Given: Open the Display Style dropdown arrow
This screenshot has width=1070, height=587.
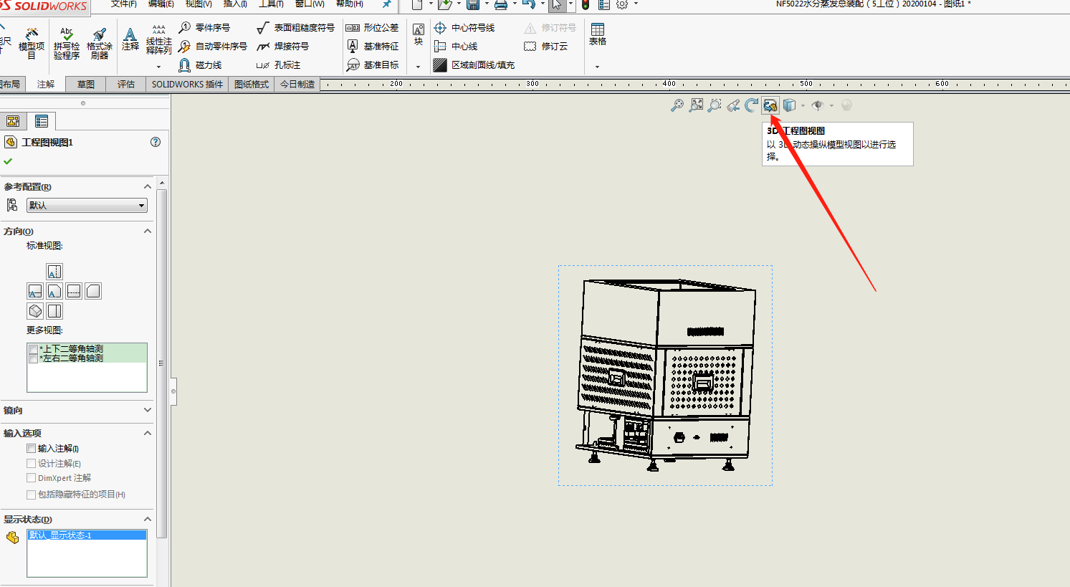Looking at the screenshot, I should tap(803, 105).
